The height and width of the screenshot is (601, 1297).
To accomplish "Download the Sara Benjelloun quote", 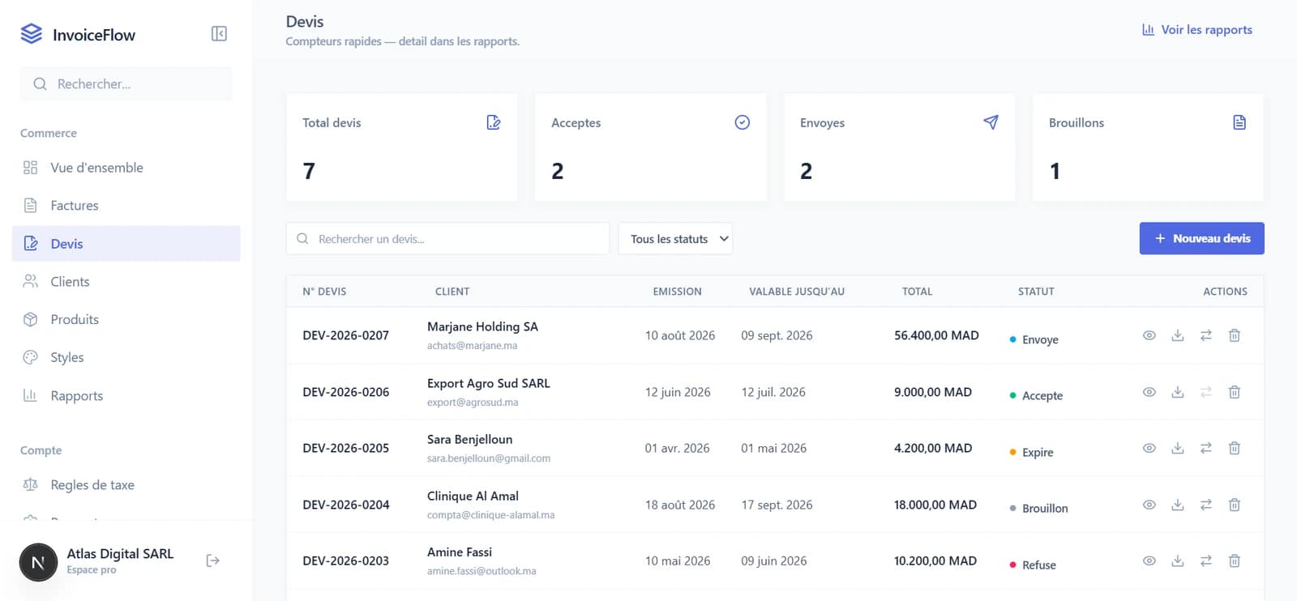I will point(1178,448).
